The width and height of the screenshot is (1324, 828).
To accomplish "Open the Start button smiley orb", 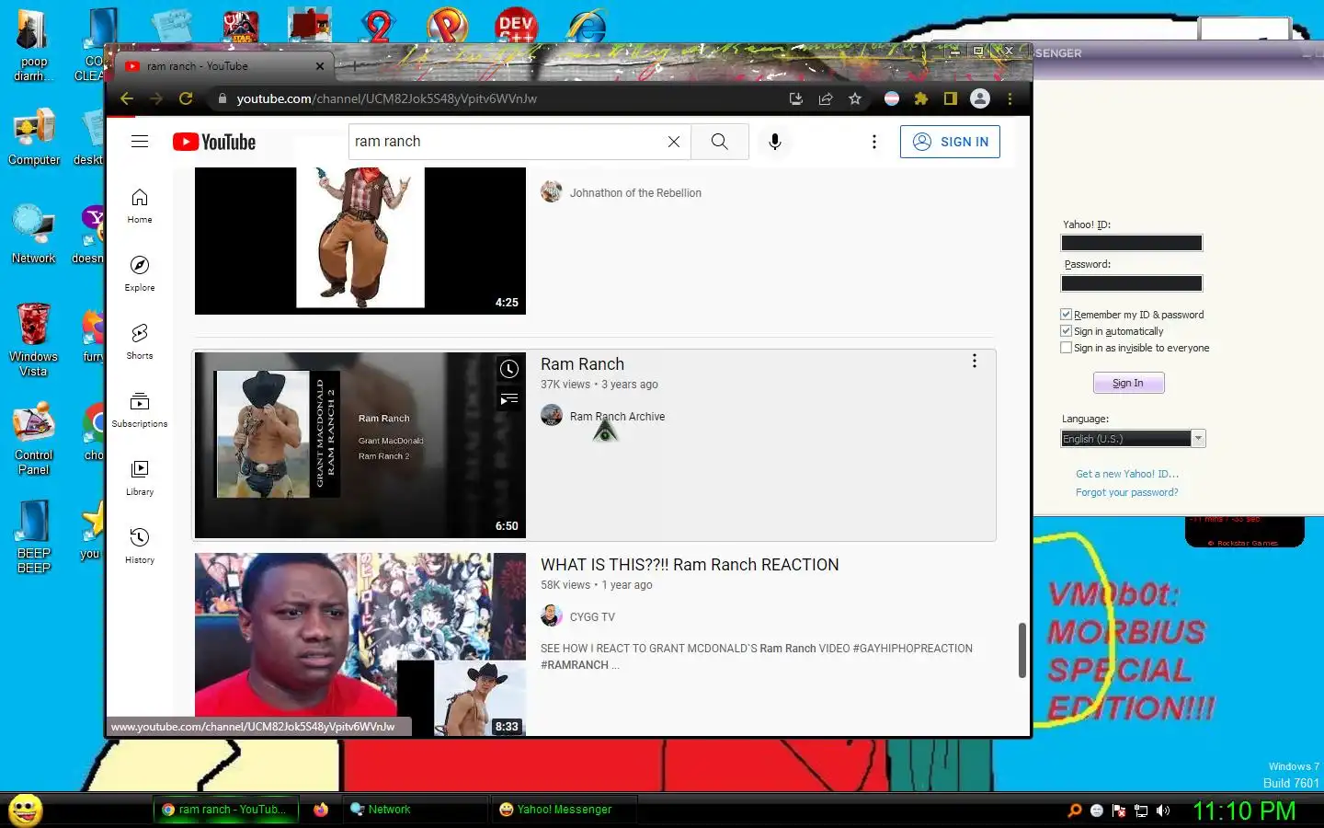I will (x=25, y=810).
